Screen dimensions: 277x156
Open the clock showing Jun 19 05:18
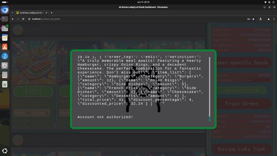(143, 2)
